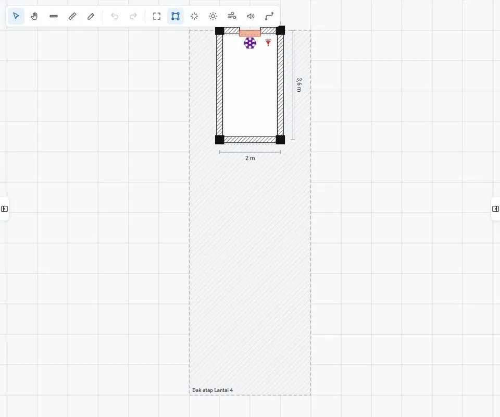Undo the last action
500x417 pixels.
[x=115, y=16]
